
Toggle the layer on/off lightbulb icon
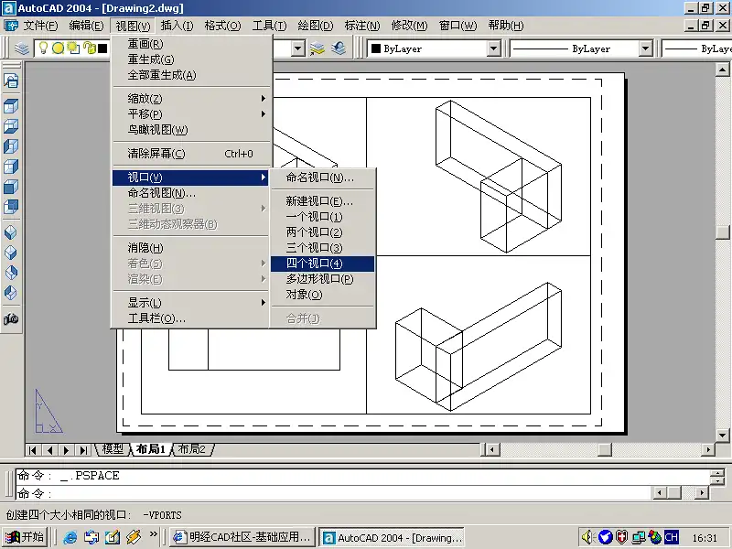point(42,48)
